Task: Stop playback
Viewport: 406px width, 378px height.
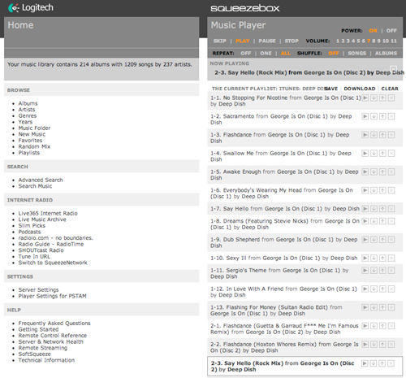Action: [292, 41]
